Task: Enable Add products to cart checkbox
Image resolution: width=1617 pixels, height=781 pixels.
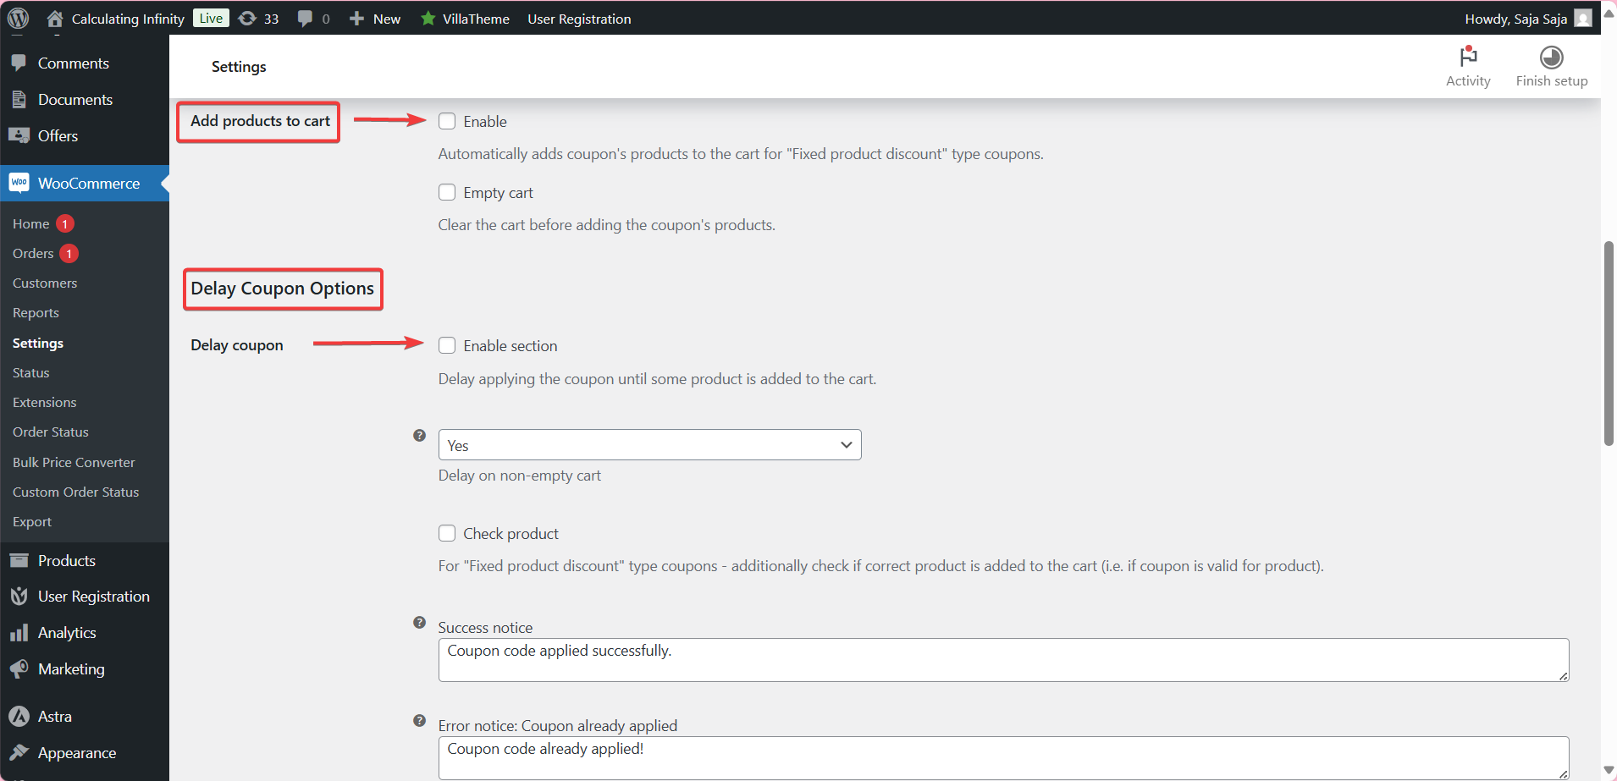Action: 447,121
